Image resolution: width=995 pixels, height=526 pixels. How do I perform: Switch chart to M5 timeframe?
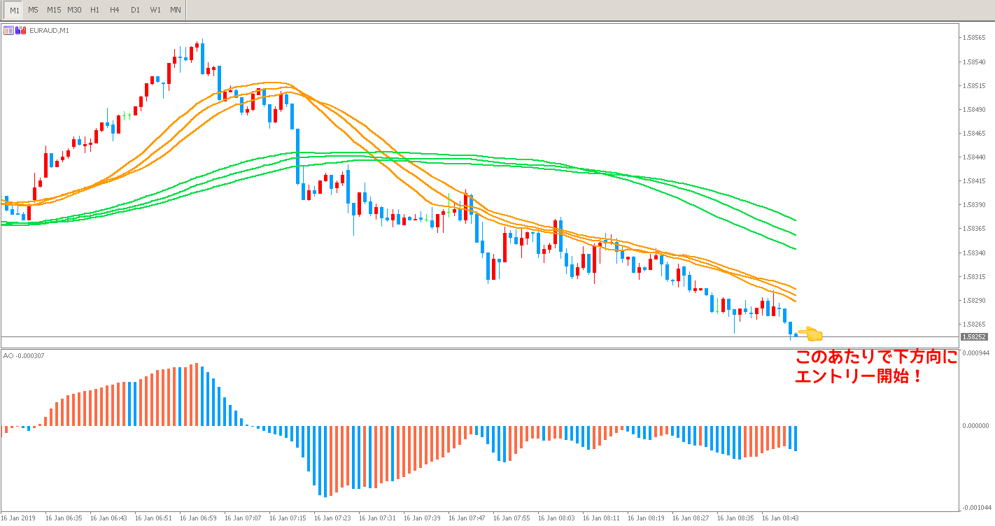click(33, 10)
